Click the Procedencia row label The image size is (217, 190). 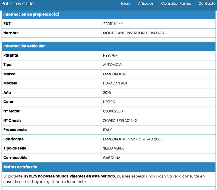[15, 130]
